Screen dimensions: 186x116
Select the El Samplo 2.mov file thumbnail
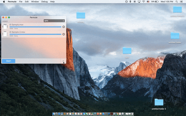(x=5, y=34)
